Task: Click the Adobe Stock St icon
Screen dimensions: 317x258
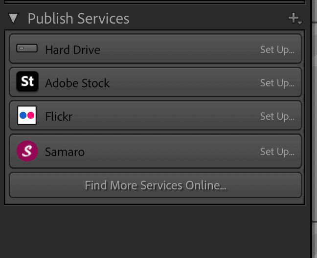Action: point(27,81)
